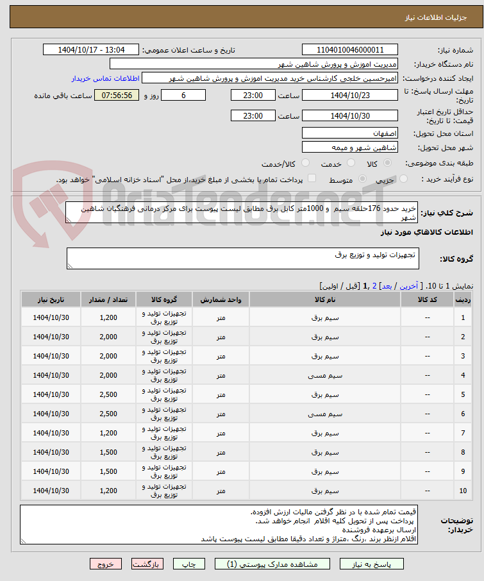Click the شماره نیاز number field
484x581 pixels.
350,49
